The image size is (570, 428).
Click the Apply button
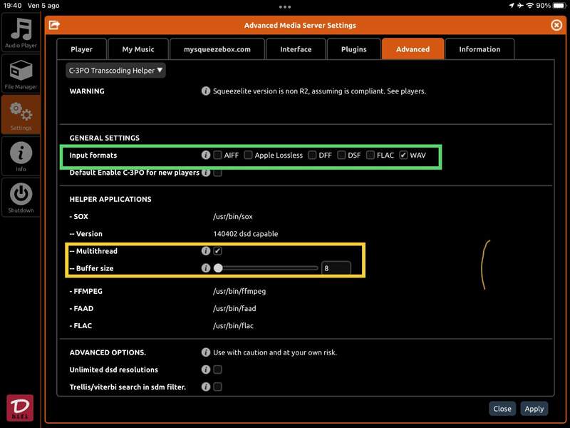[x=534, y=409]
